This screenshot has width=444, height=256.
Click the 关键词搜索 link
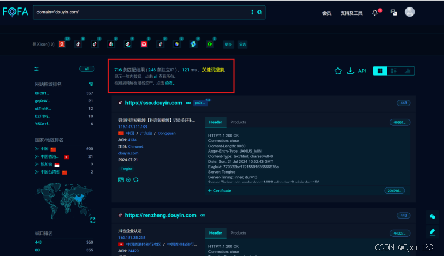(x=213, y=70)
